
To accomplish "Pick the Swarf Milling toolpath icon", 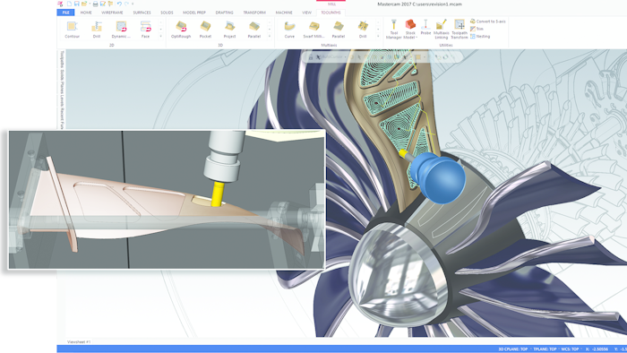I will pos(313,30).
